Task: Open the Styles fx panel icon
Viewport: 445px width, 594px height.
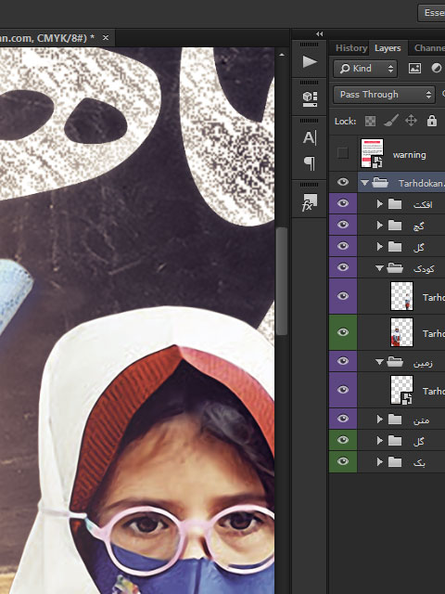Action: (310, 202)
